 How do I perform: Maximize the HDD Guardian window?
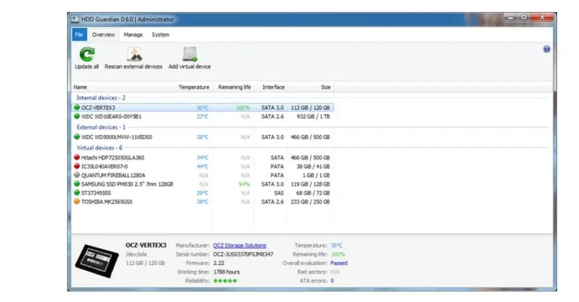click(524, 17)
